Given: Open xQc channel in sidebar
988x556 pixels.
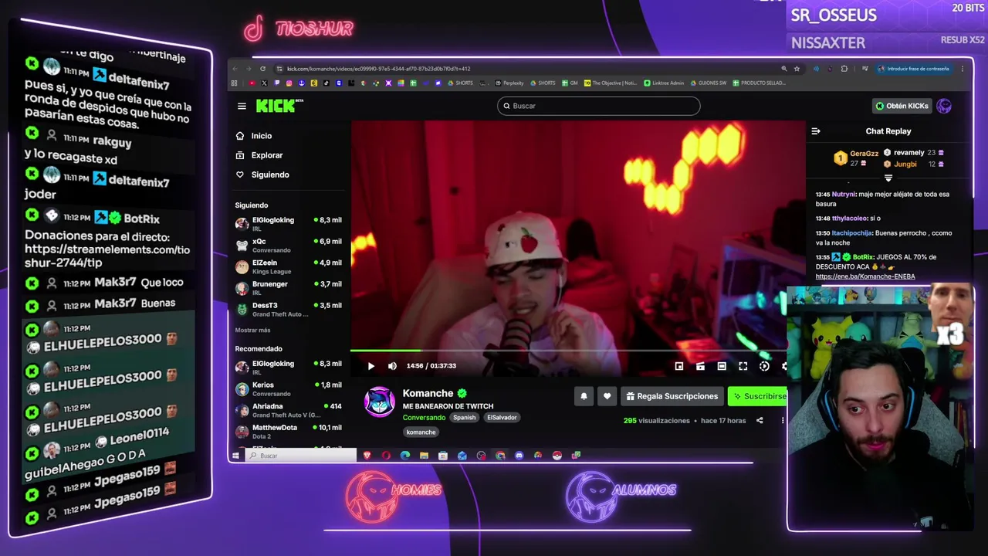Looking at the screenshot, I should 289,245.
